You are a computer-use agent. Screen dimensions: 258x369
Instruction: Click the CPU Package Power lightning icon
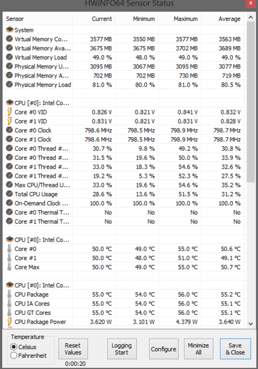(x=9, y=322)
